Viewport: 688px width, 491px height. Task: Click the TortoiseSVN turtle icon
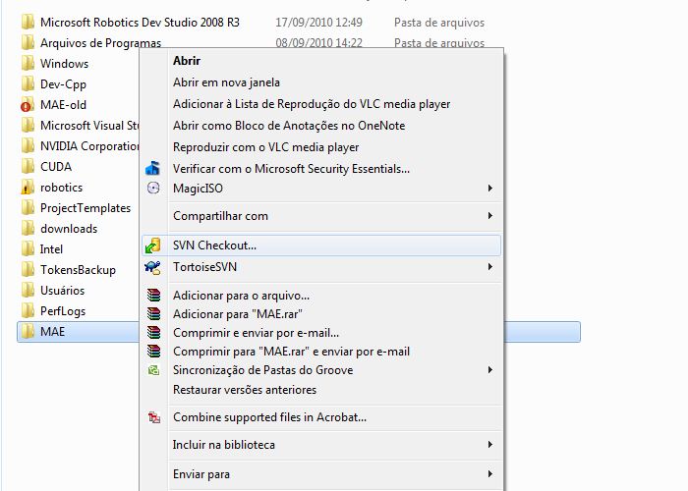point(153,267)
